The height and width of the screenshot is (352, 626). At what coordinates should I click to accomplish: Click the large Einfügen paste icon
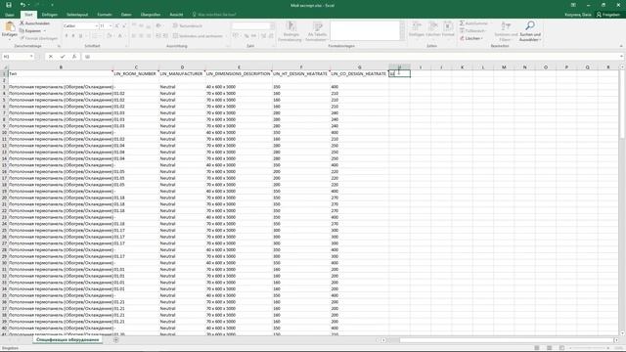9,27
